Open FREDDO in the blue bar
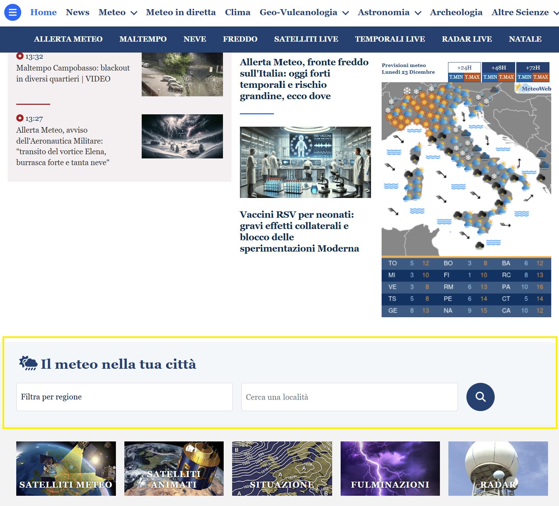The image size is (559, 506). tap(240, 39)
